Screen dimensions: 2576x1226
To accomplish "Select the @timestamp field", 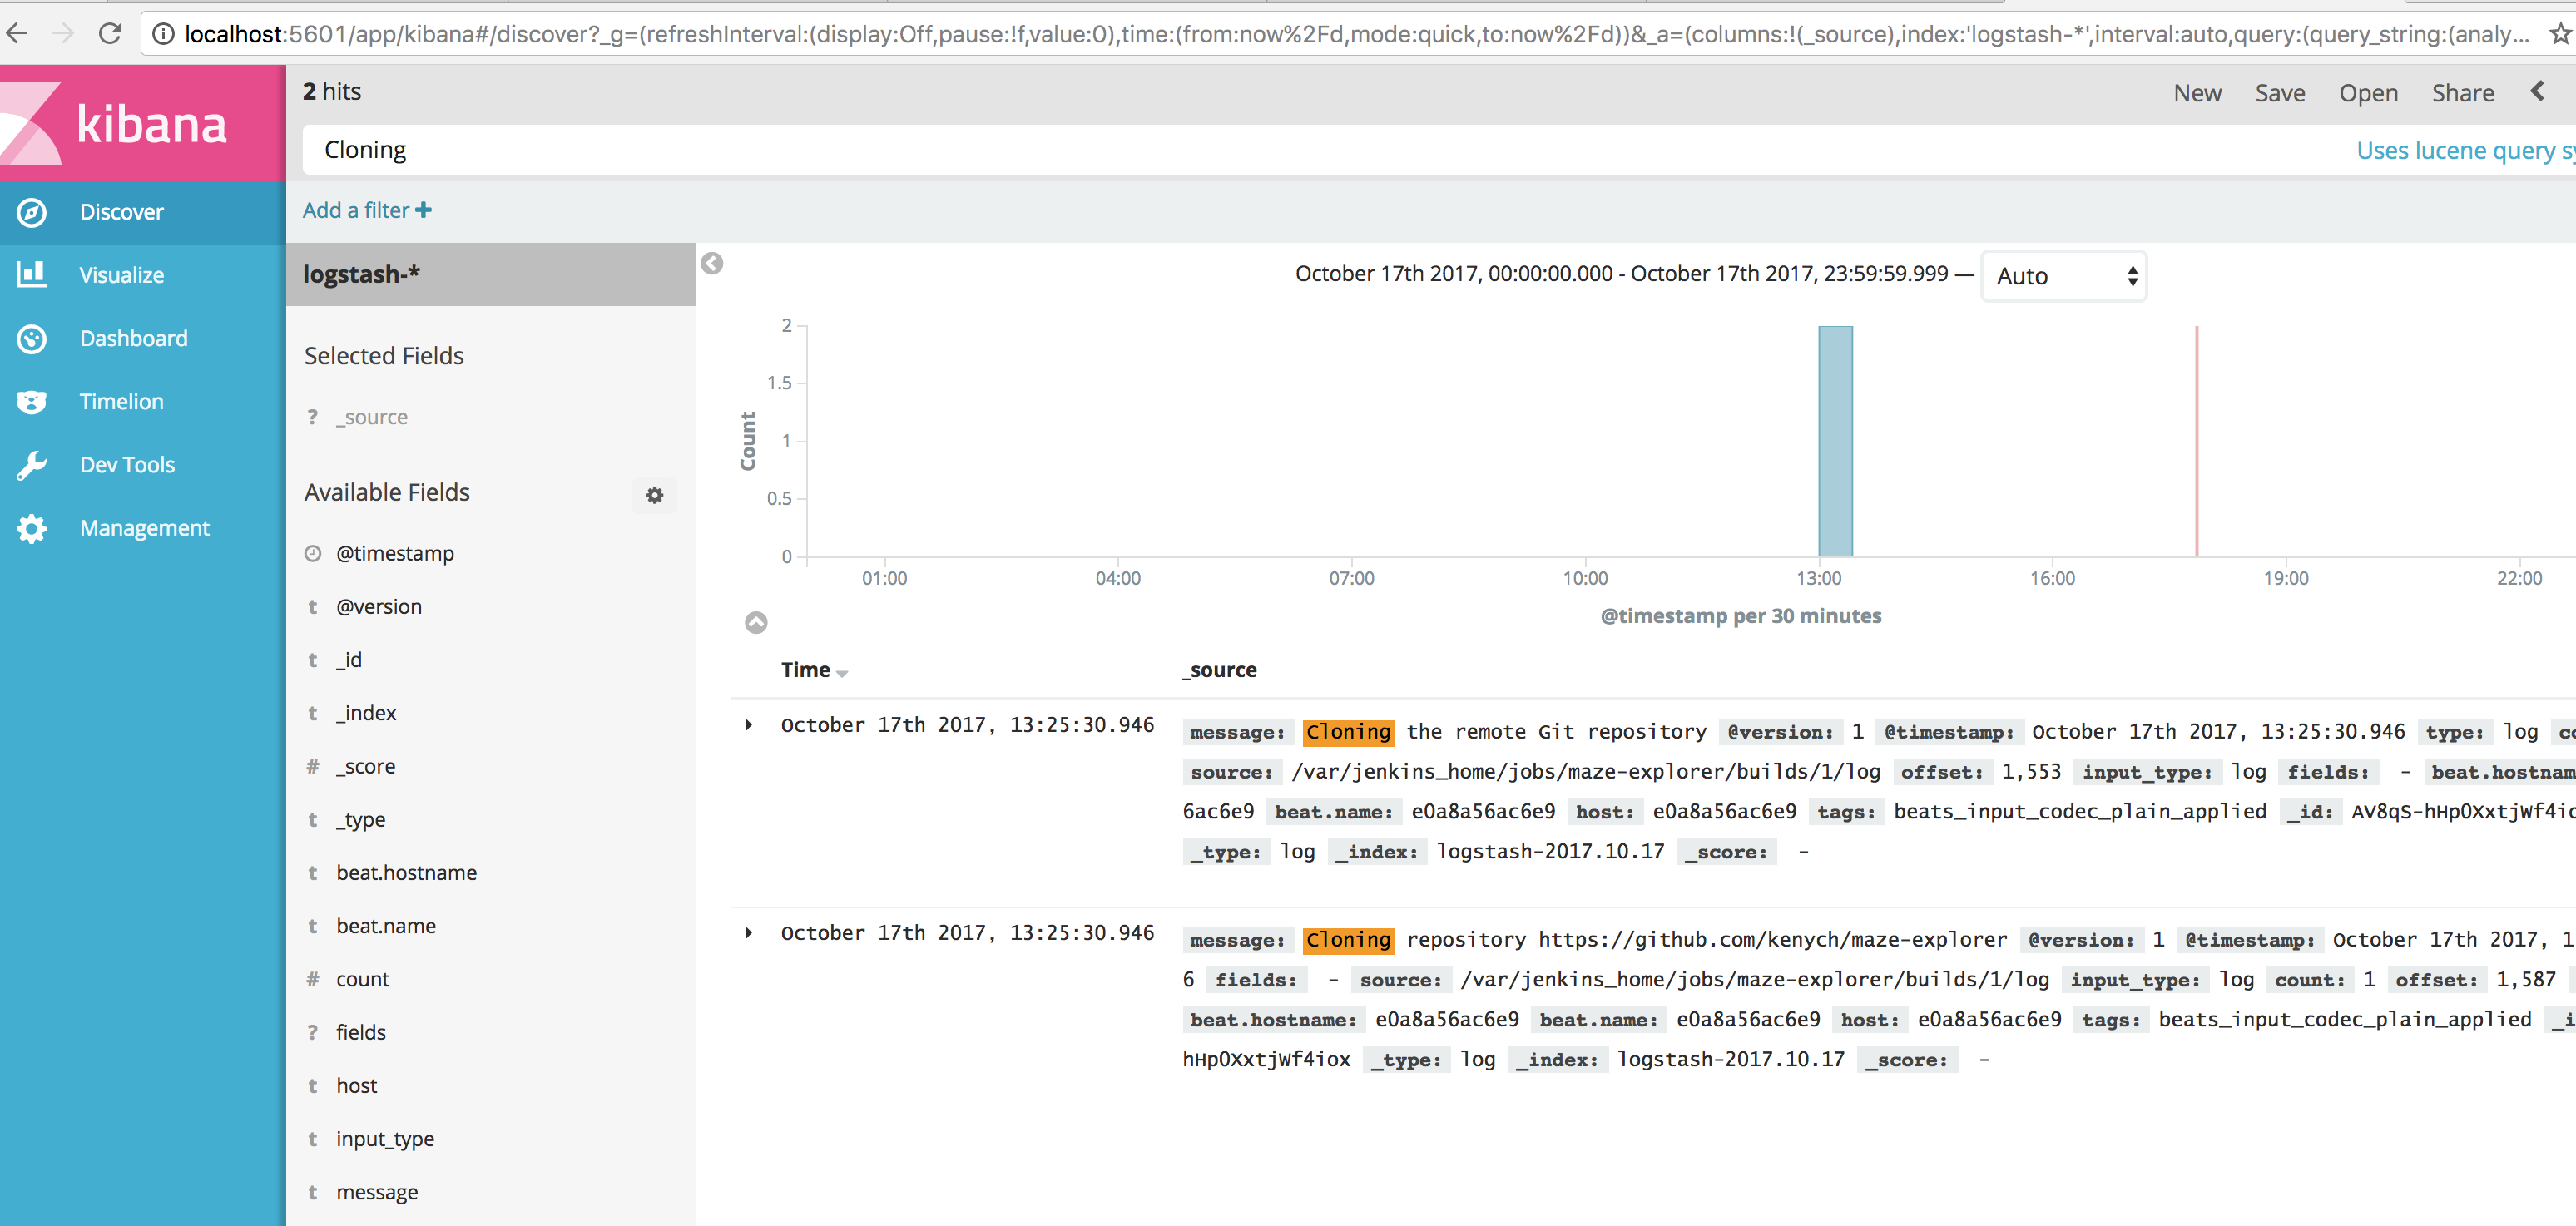I will point(395,553).
